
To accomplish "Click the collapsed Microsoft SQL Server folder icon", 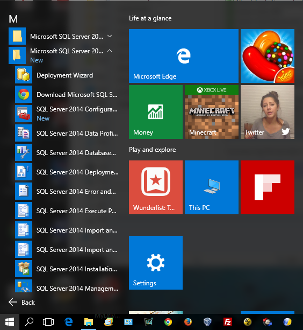I will point(17,36).
